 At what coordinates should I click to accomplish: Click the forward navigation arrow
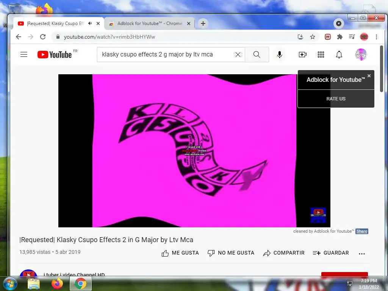30,37
